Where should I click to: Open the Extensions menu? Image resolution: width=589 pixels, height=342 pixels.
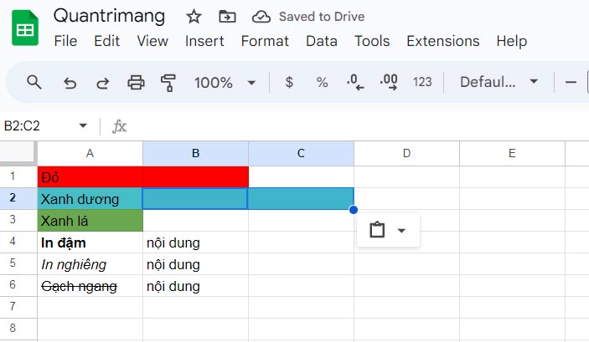[442, 41]
